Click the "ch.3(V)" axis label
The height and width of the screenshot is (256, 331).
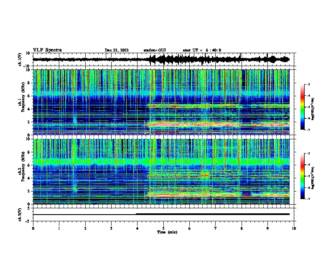coord(20,215)
